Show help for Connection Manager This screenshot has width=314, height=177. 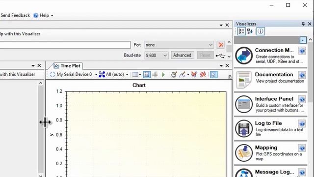[302, 51]
